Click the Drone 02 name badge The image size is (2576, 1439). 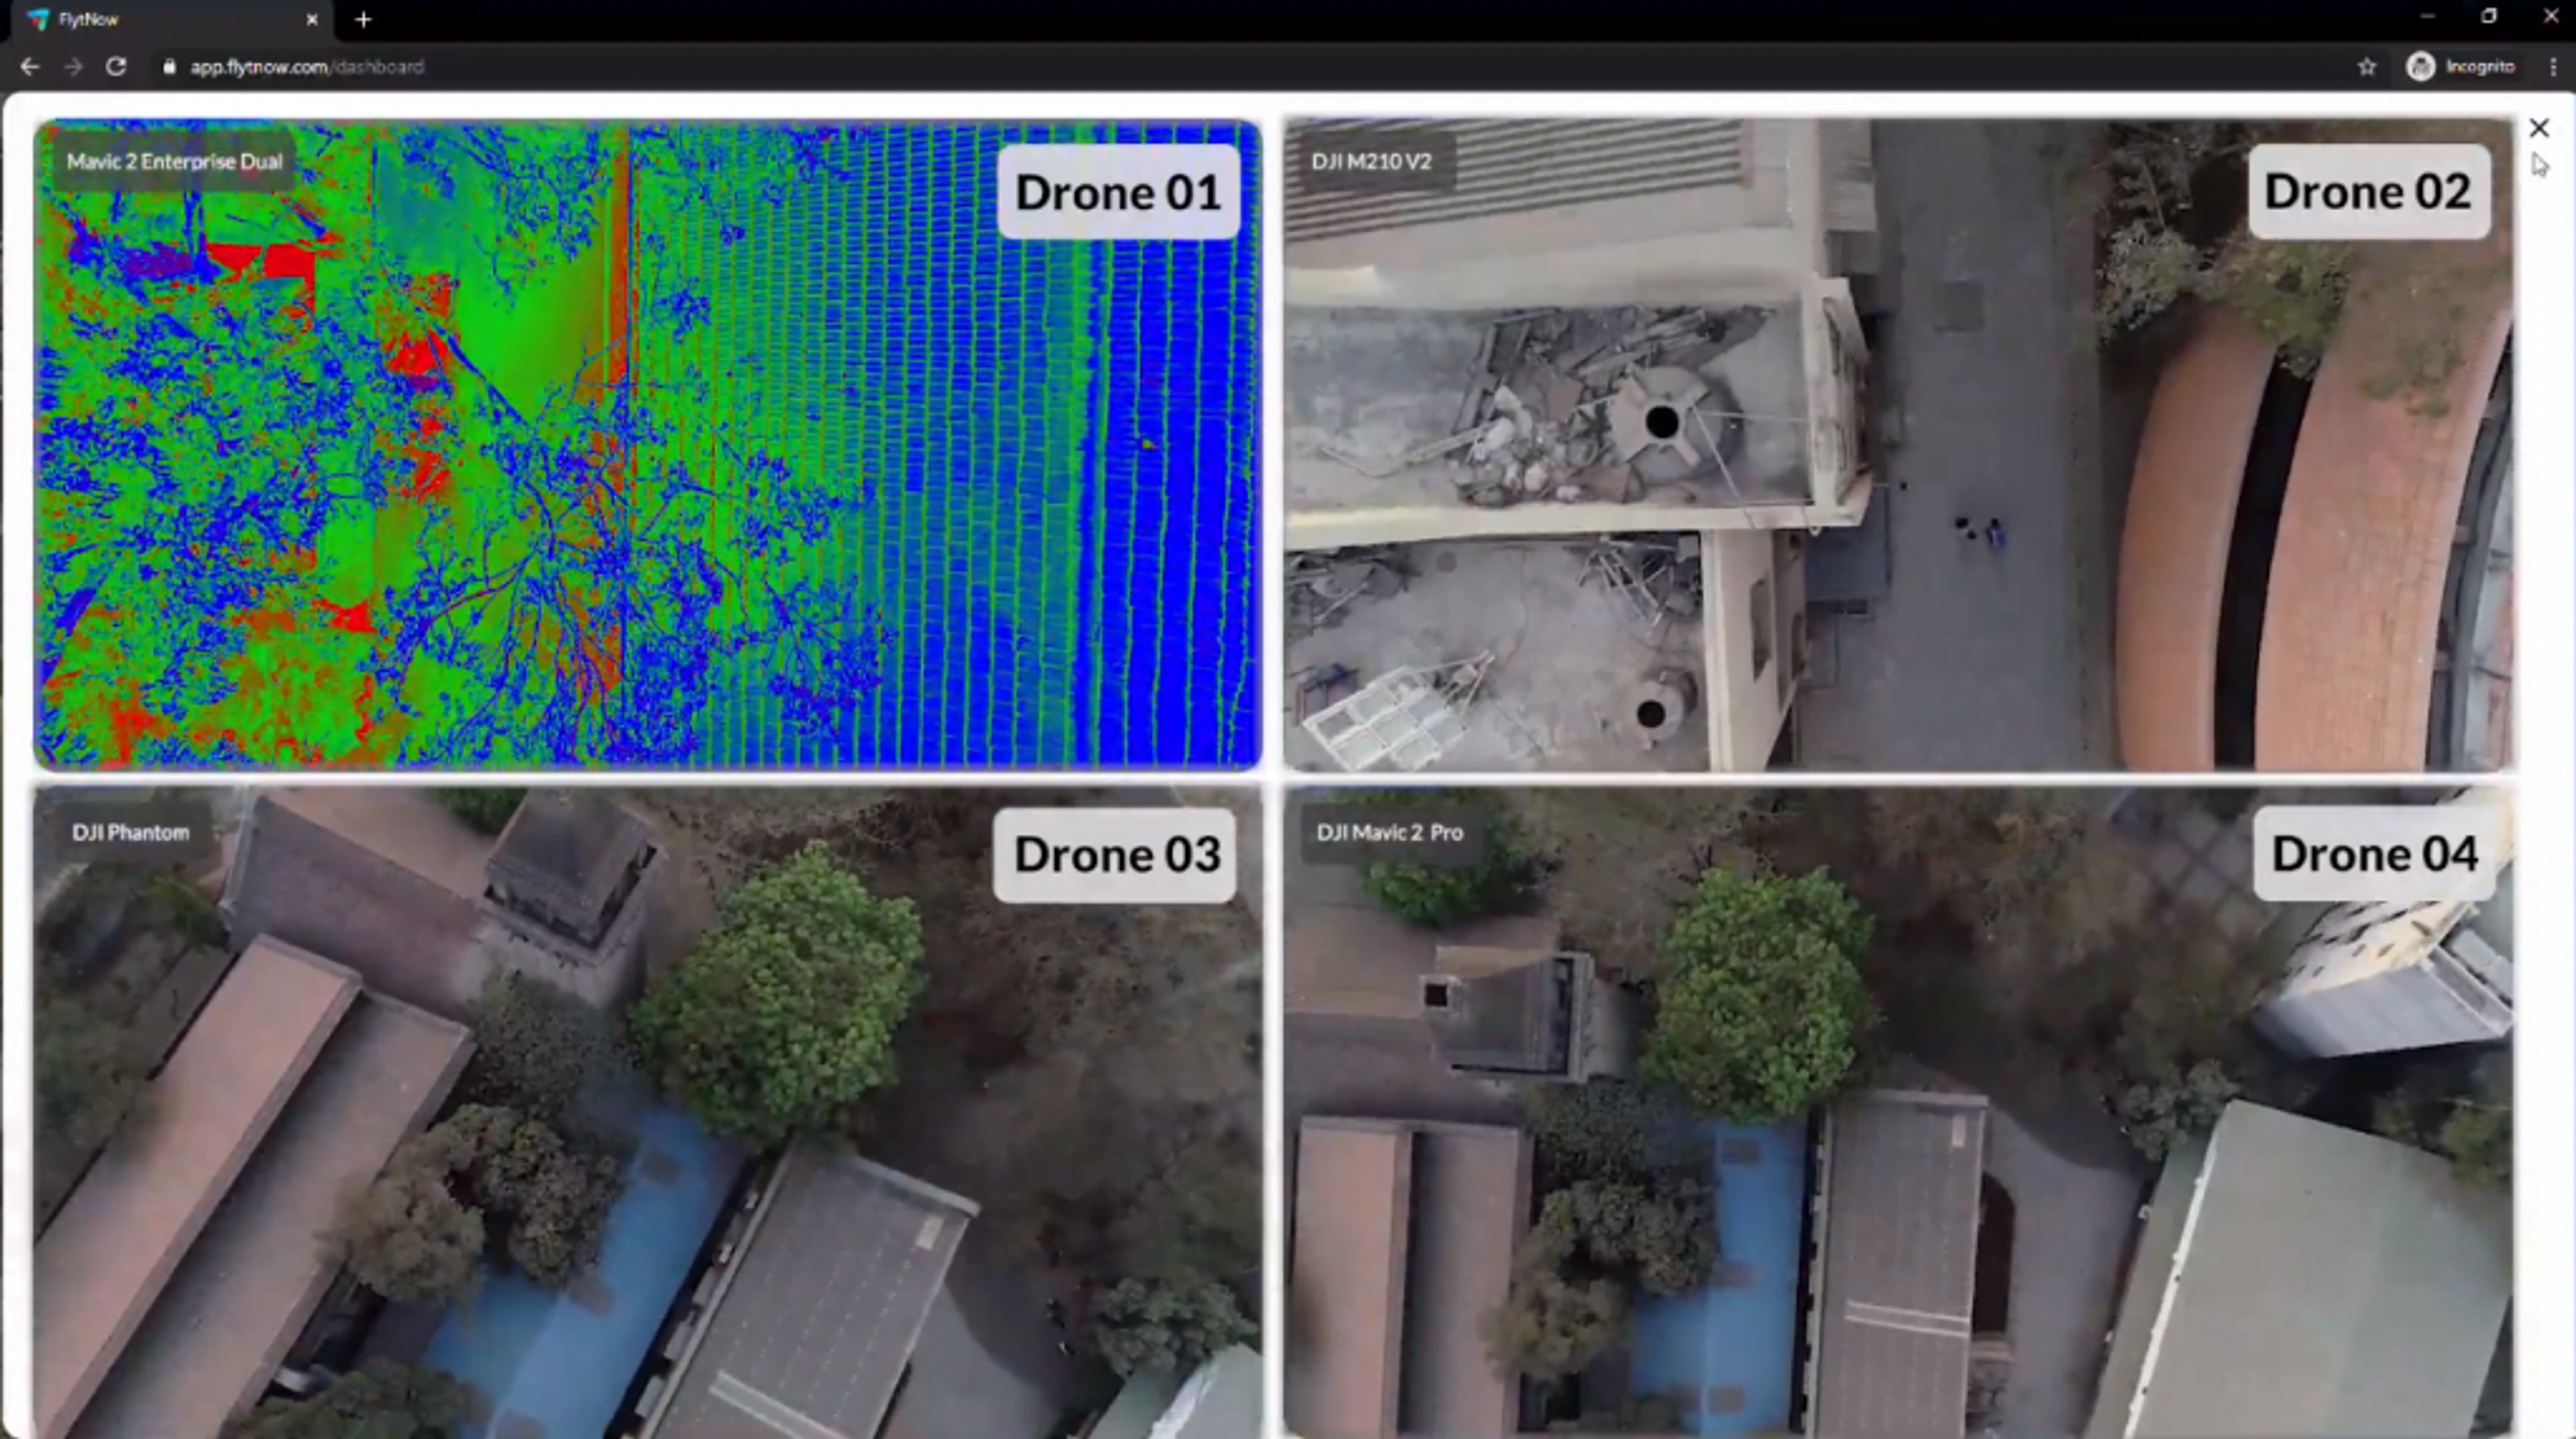pyautogui.click(x=2368, y=191)
